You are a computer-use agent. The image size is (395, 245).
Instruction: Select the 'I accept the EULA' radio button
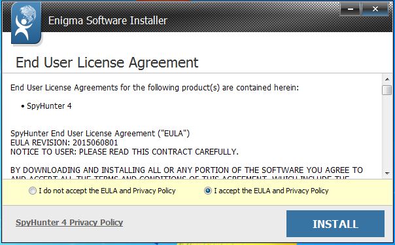(208, 191)
